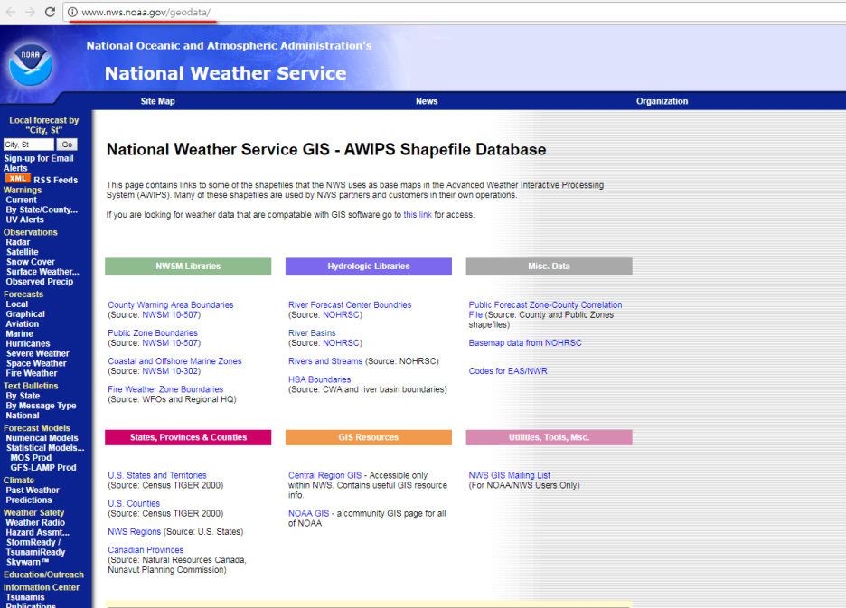Screen dimensions: 846x608
Task: Reload the page with the refresh icon
Action: (x=50, y=12)
